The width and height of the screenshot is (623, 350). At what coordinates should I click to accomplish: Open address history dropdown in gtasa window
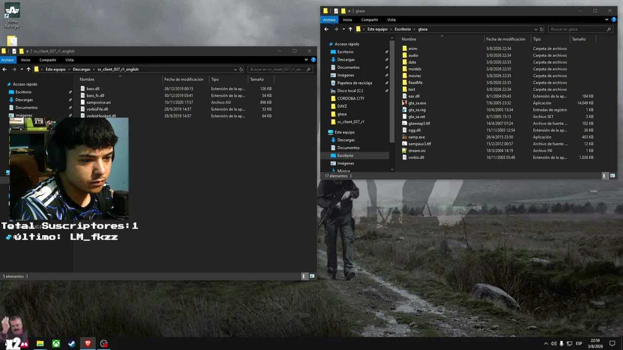(x=536, y=29)
